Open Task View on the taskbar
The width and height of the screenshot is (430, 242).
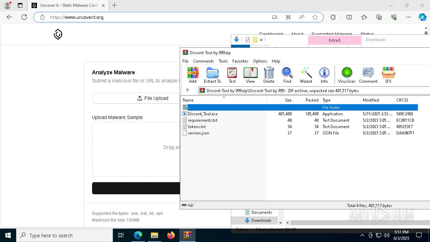[x=121, y=235]
